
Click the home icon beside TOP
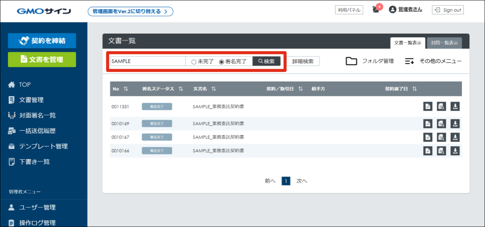click(x=12, y=85)
